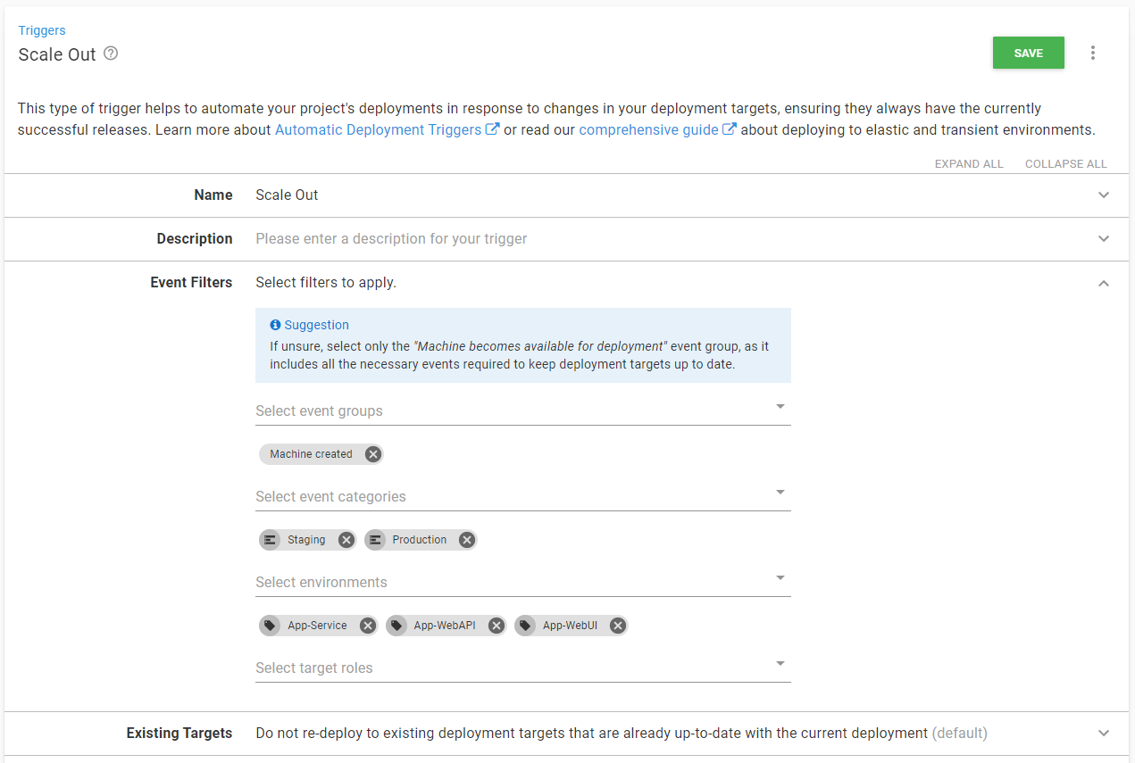Expand the Name section chevron

click(x=1104, y=195)
